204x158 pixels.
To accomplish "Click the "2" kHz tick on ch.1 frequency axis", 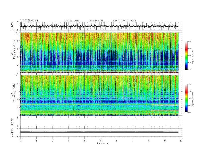I will pyautogui.click(x=18, y=65).
